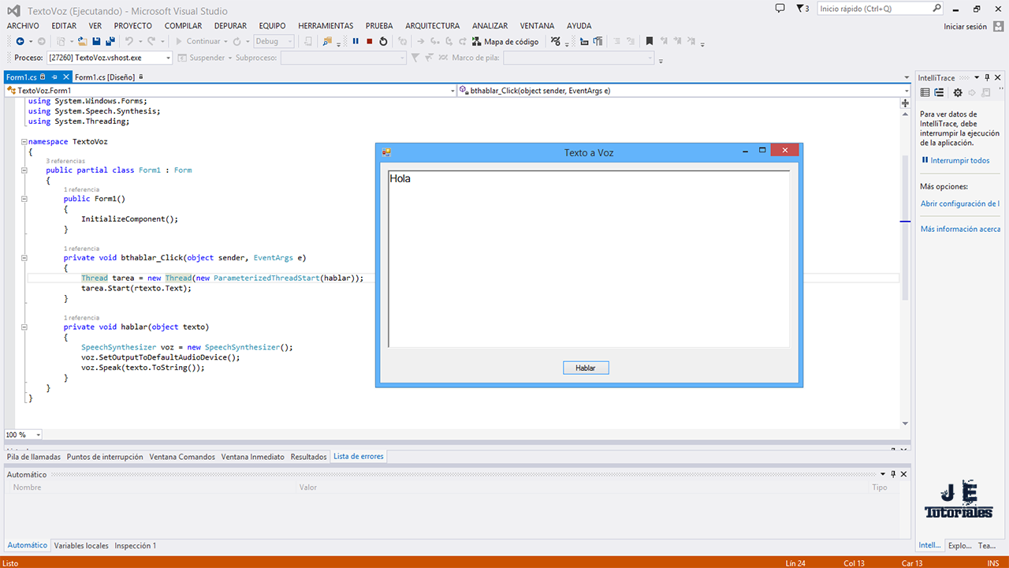Open the ARCHIVO menu
Screen dimensions: 1009x568
pyautogui.click(x=23, y=26)
